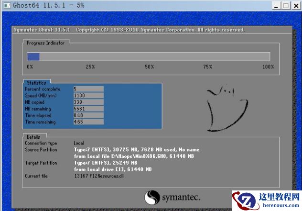The height and width of the screenshot is (211, 302).
Task: Click the 75% progress mark
Action: coord(207,67)
